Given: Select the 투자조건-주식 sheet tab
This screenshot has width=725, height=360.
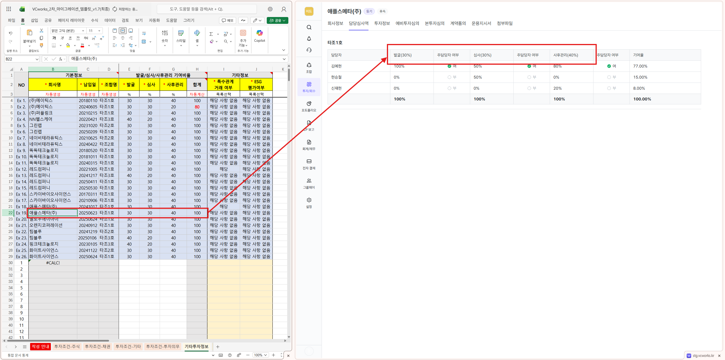Looking at the screenshot, I should (67, 346).
